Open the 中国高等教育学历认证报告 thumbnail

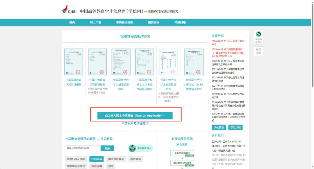point(74,62)
